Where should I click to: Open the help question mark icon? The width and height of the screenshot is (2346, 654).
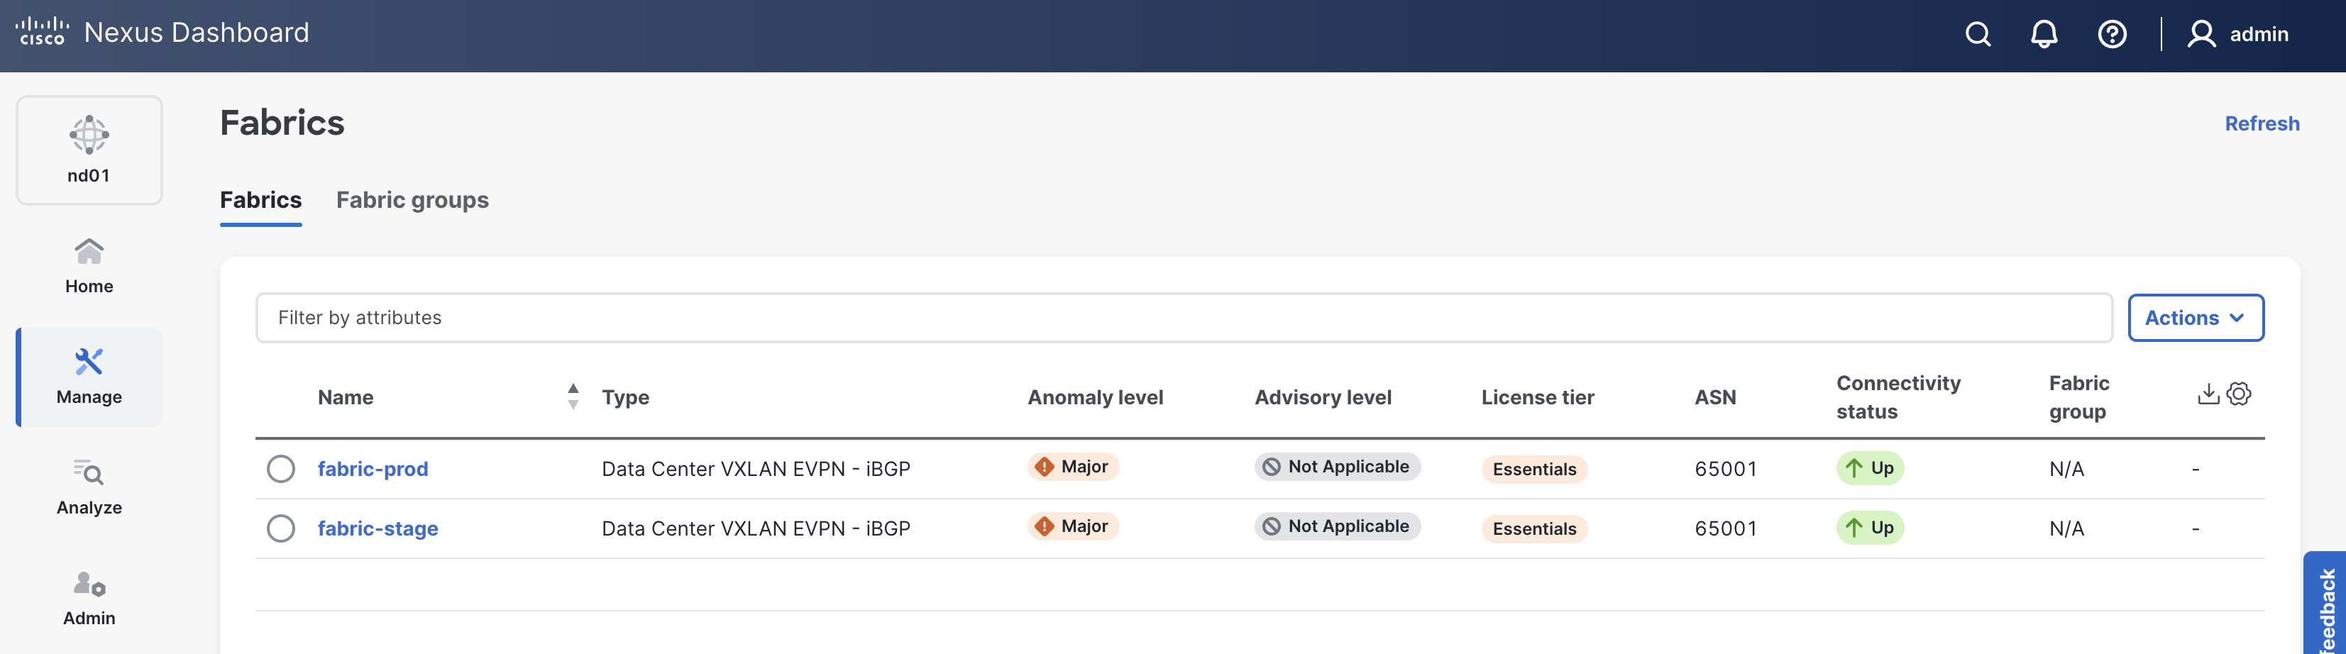click(2112, 35)
